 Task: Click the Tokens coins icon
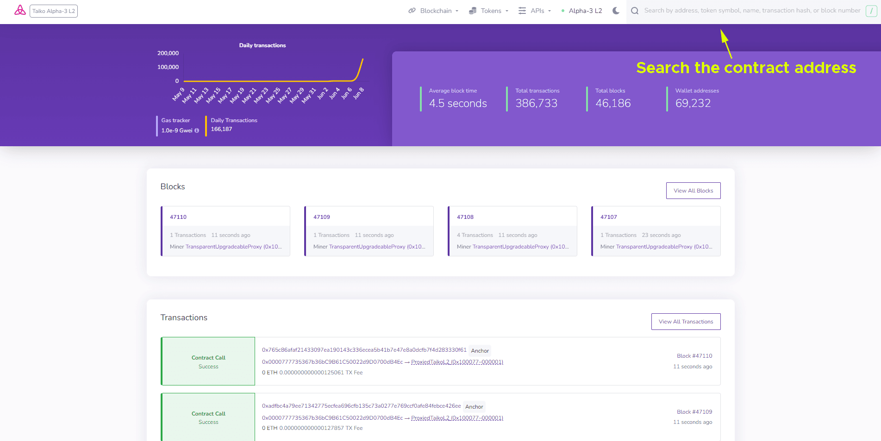pyautogui.click(x=473, y=11)
